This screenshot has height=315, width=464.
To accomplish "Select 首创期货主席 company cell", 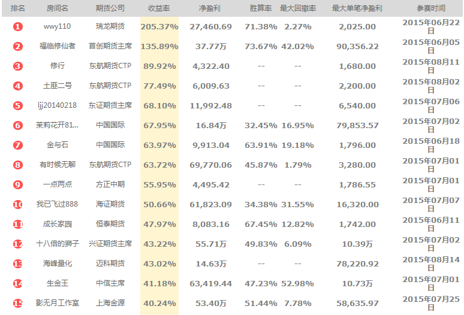I will (x=110, y=46).
